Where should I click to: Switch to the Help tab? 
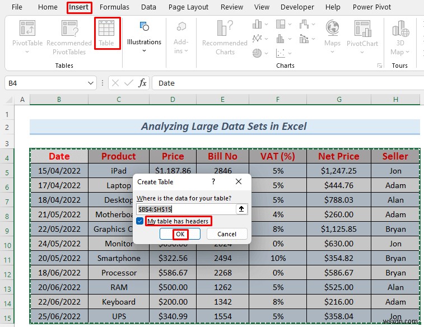coord(333,7)
